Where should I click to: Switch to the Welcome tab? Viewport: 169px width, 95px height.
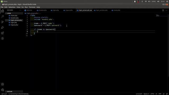point(29,10)
